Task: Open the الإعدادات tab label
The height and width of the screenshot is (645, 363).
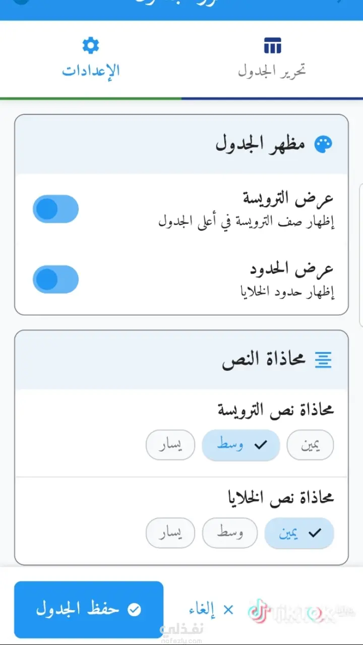Action: [91, 71]
